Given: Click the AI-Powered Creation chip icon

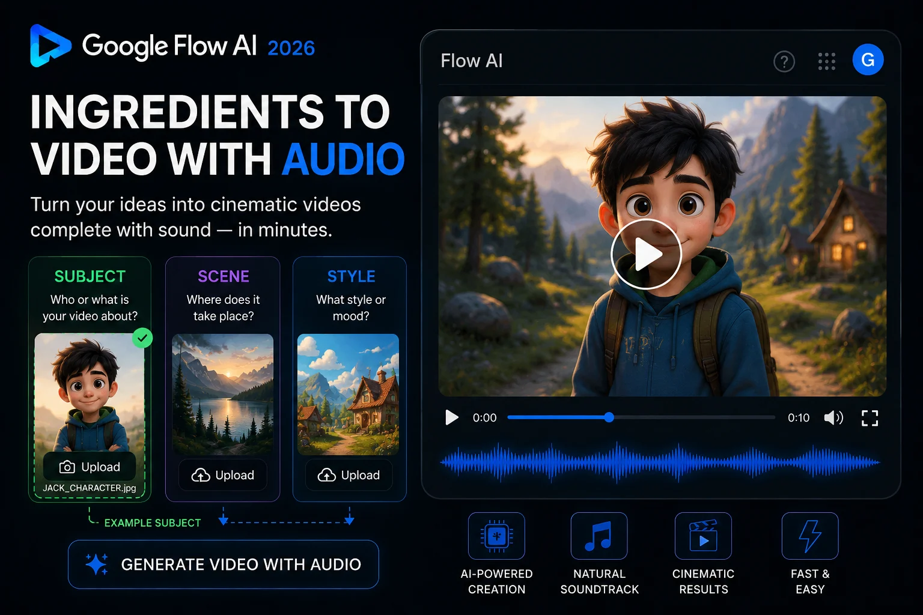Looking at the screenshot, I should point(496,536).
